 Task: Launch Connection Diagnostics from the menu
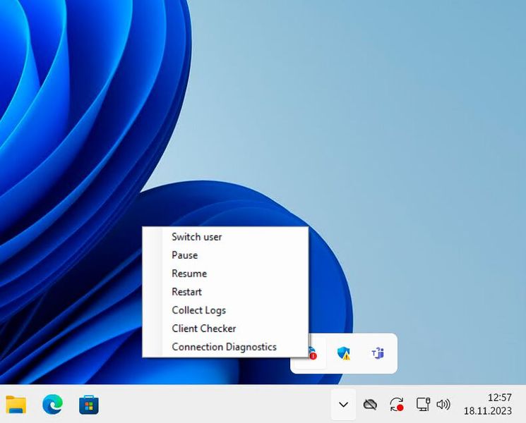(225, 347)
